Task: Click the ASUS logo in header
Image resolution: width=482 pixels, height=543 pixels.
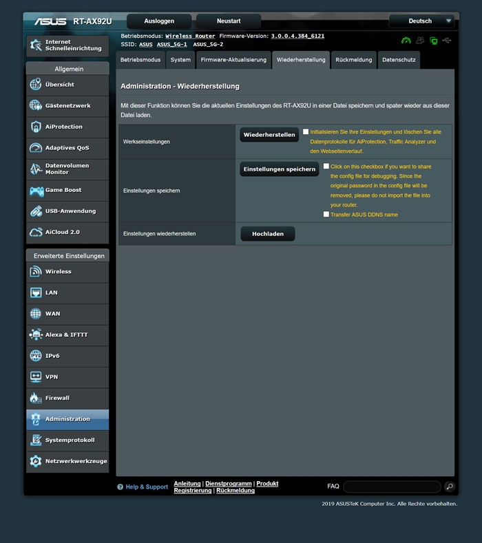Action: tap(50, 21)
